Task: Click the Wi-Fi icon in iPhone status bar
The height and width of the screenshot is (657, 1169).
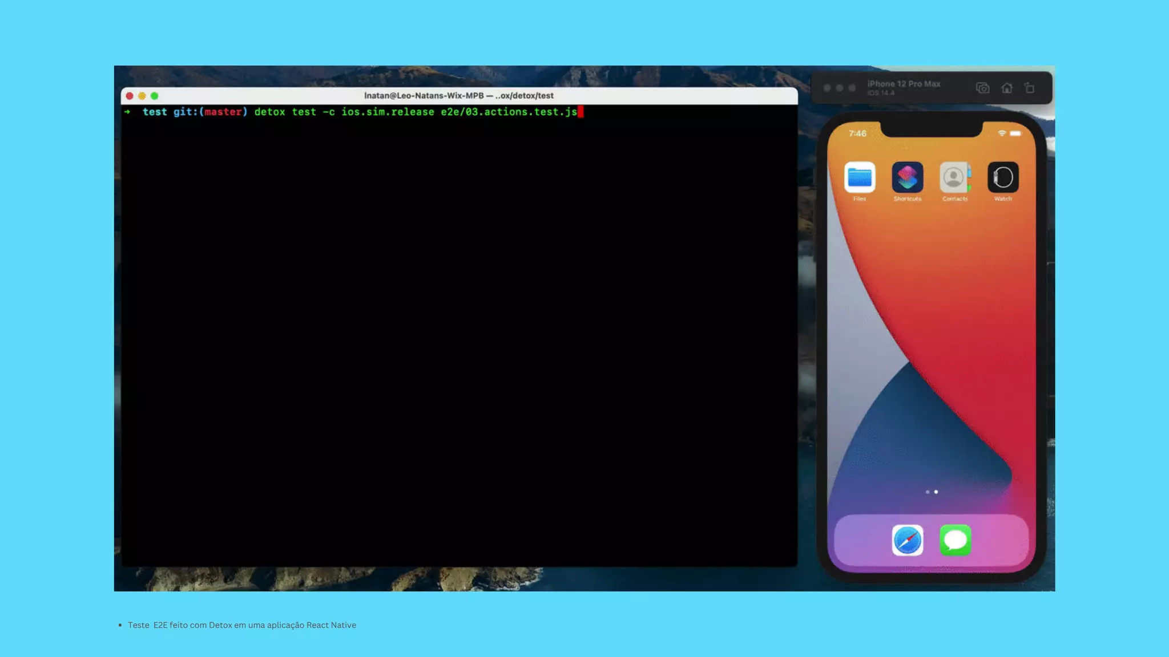Action: 1002,133
